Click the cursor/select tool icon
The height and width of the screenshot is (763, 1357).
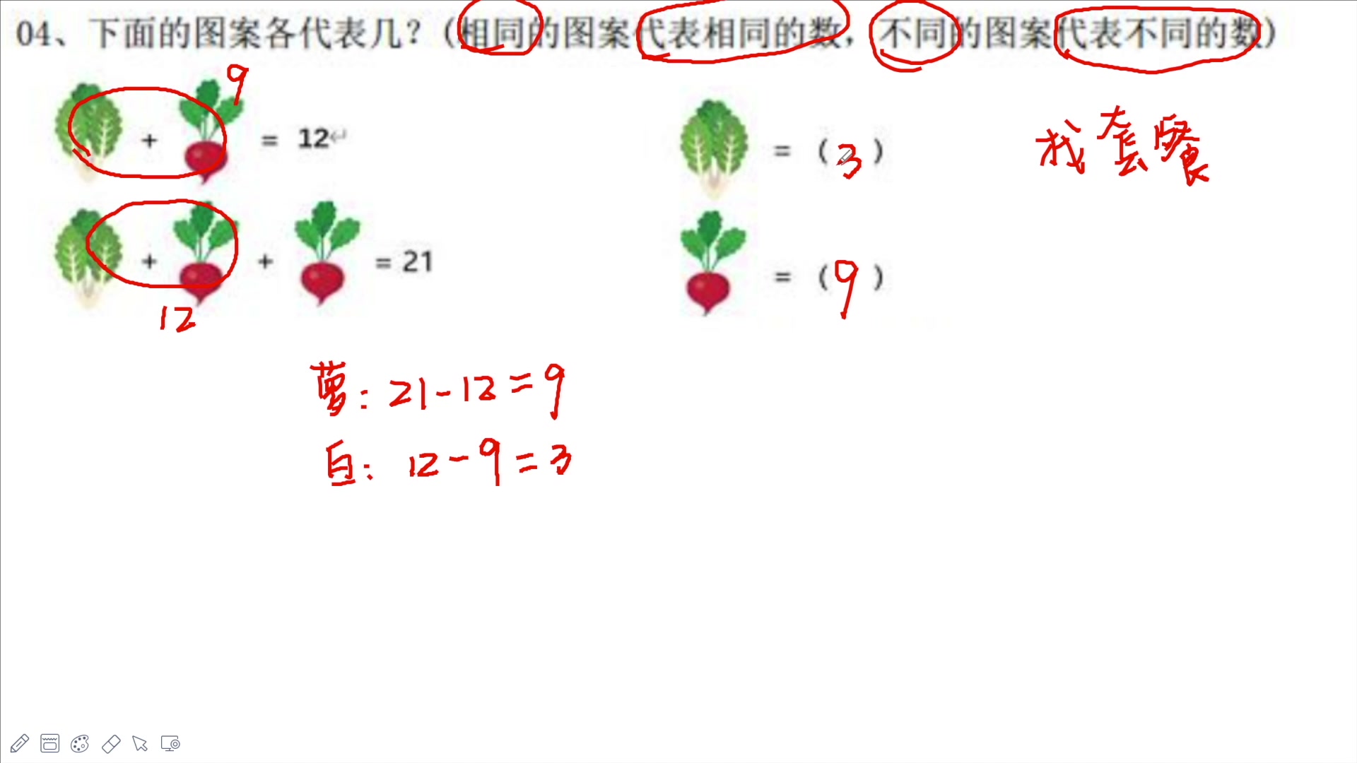pos(141,743)
